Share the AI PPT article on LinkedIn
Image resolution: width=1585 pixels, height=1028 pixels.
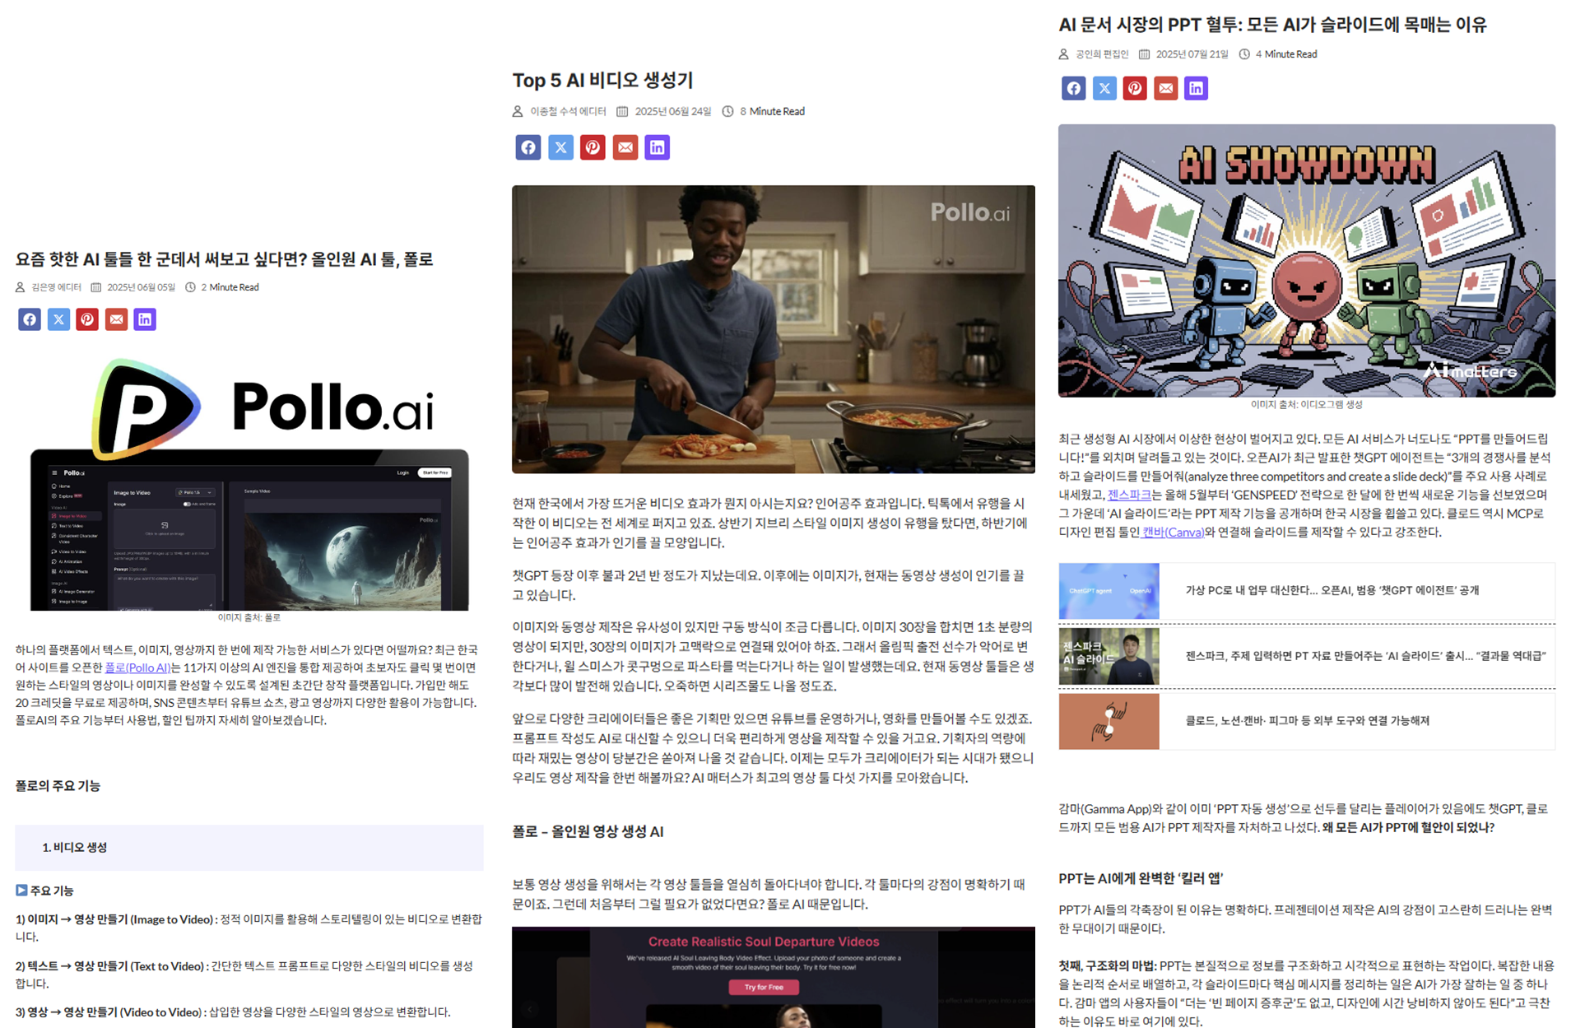pyautogui.click(x=1196, y=88)
